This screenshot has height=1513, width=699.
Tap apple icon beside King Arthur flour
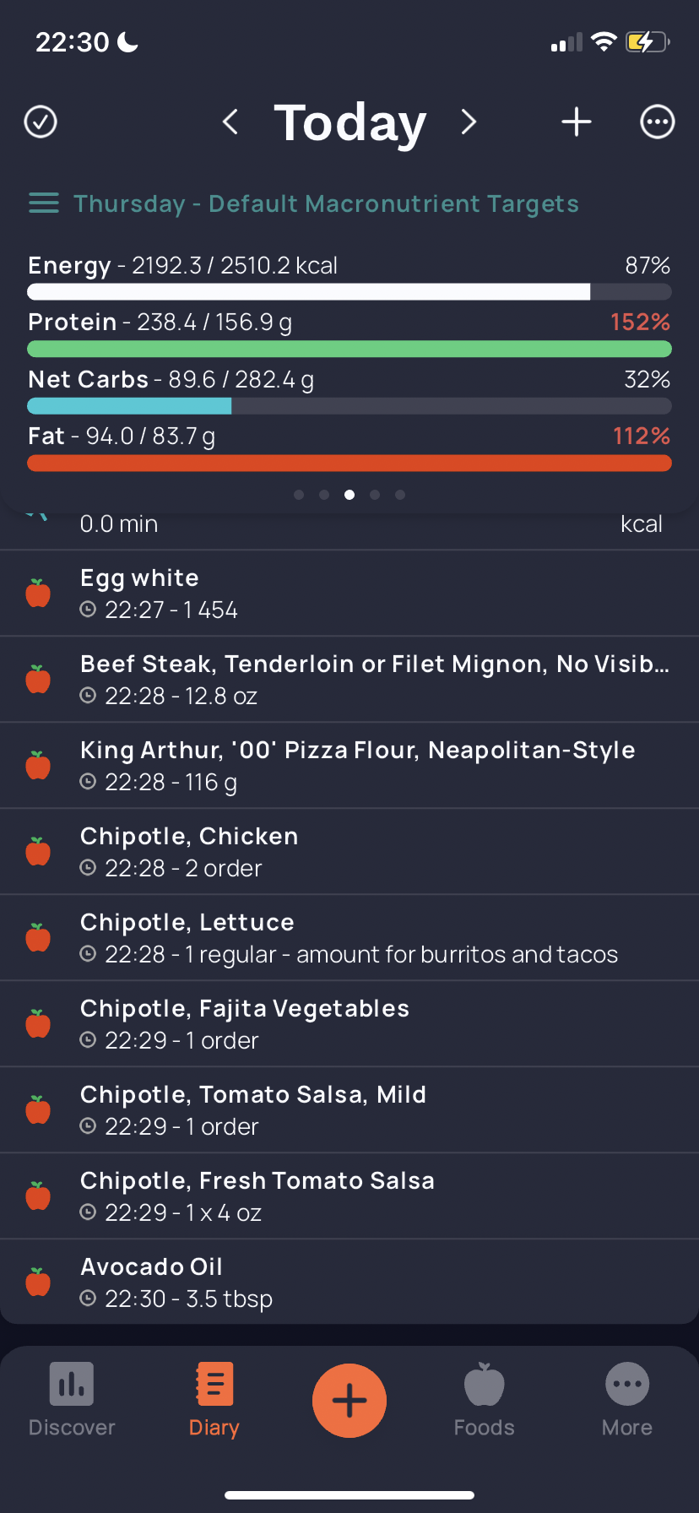click(x=38, y=766)
